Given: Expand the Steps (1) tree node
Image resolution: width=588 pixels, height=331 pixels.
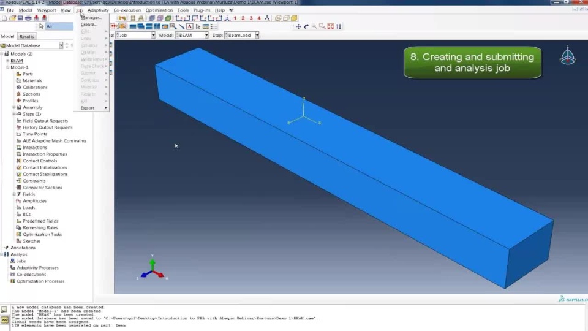Looking at the screenshot, I should (x=14, y=114).
